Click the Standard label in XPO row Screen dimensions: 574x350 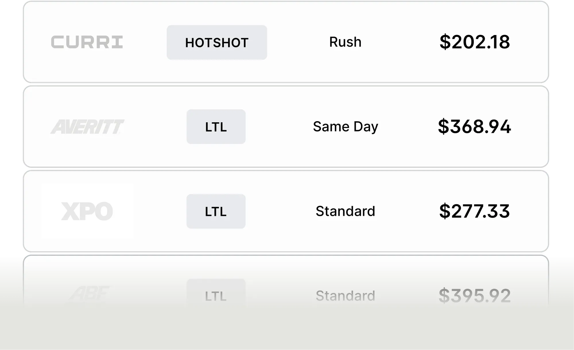click(345, 211)
